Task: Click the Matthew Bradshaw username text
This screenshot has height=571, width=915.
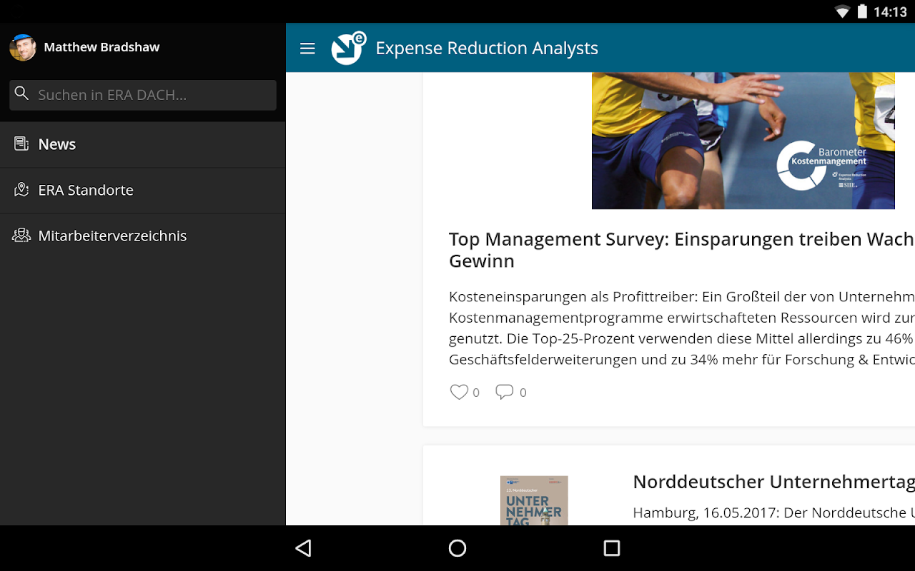Action: coord(102,47)
